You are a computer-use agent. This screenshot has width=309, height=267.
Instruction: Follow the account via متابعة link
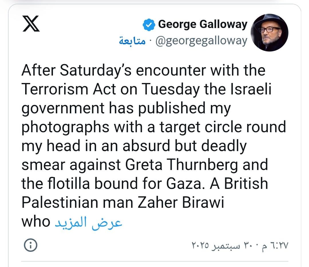click(132, 41)
